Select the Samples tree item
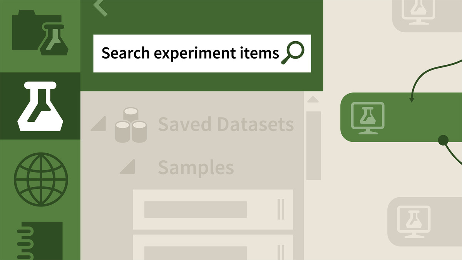 point(196,168)
